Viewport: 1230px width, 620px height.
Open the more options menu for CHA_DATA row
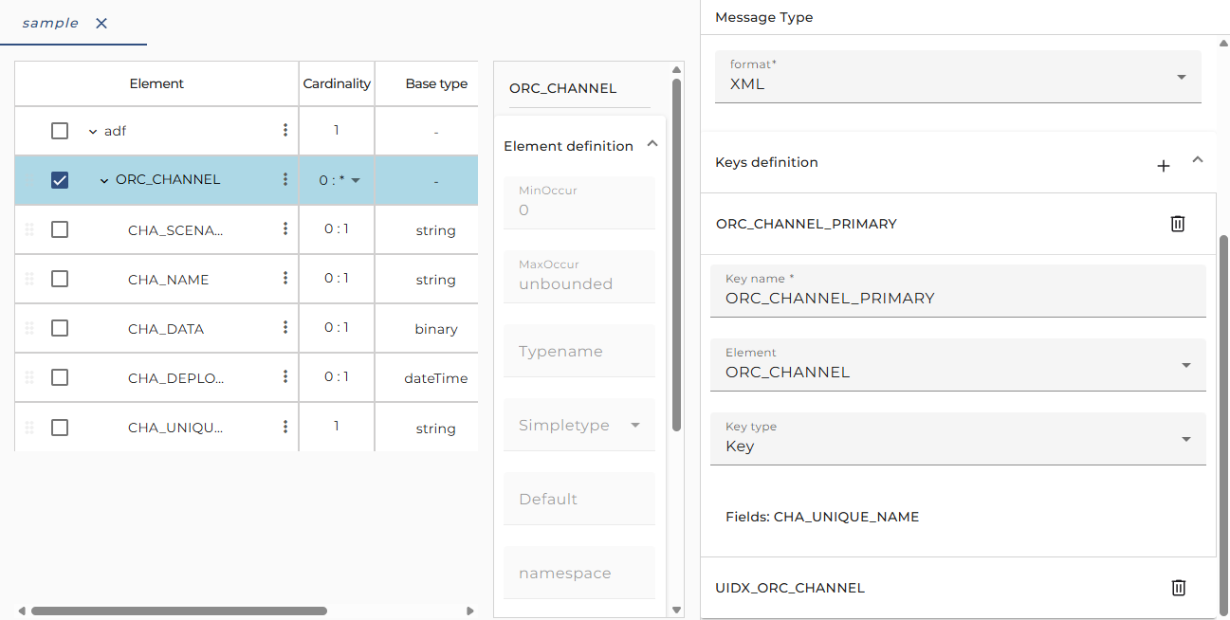click(x=285, y=327)
